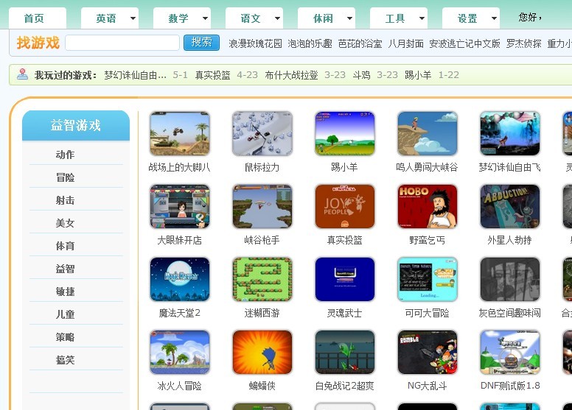The width and height of the screenshot is (572, 410).
Task: Open the 芭芘的浴室 suggested link
Action: pyautogui.click(x=360, y=43)
